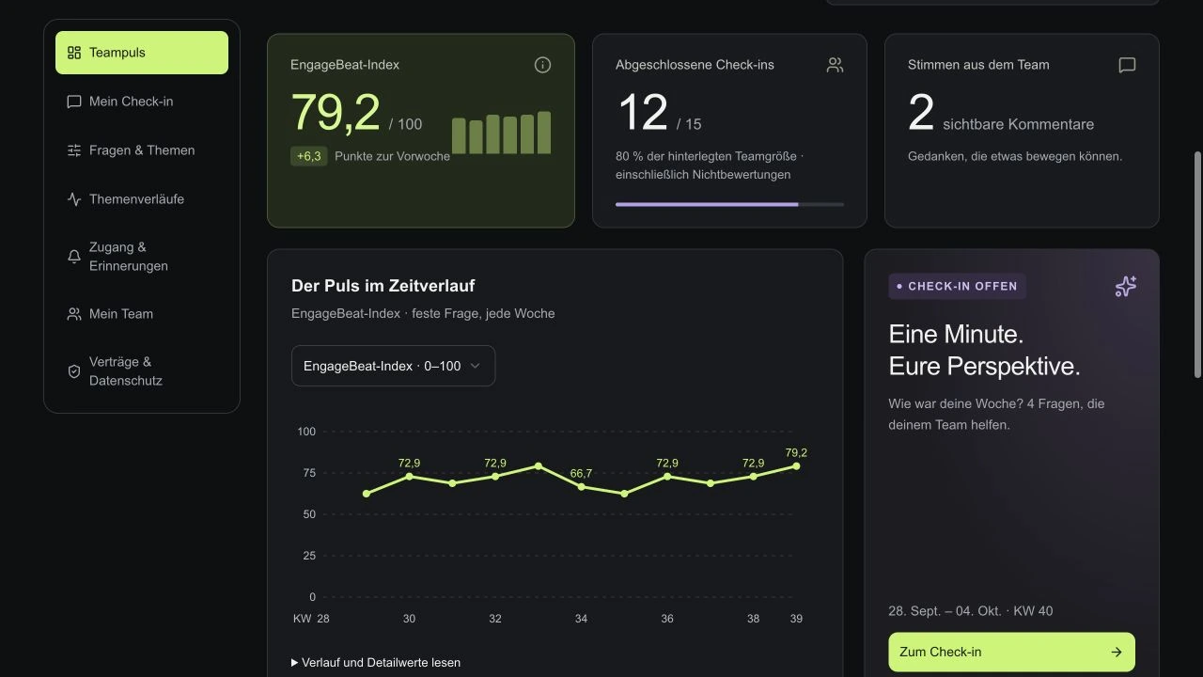Screen dimensions: 1203x677
Task: Click the comment icon on Stimmen aus dem Team
Action: (x=1127, y=65)
